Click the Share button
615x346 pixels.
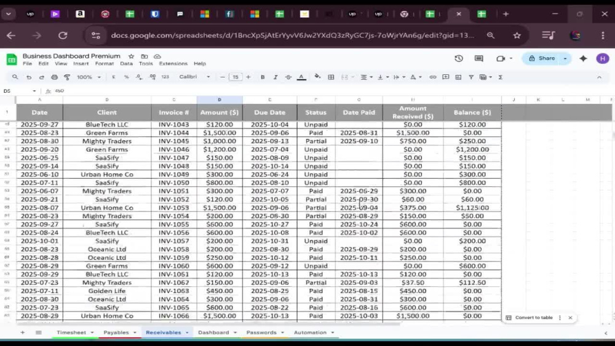(x=542, y=58)
